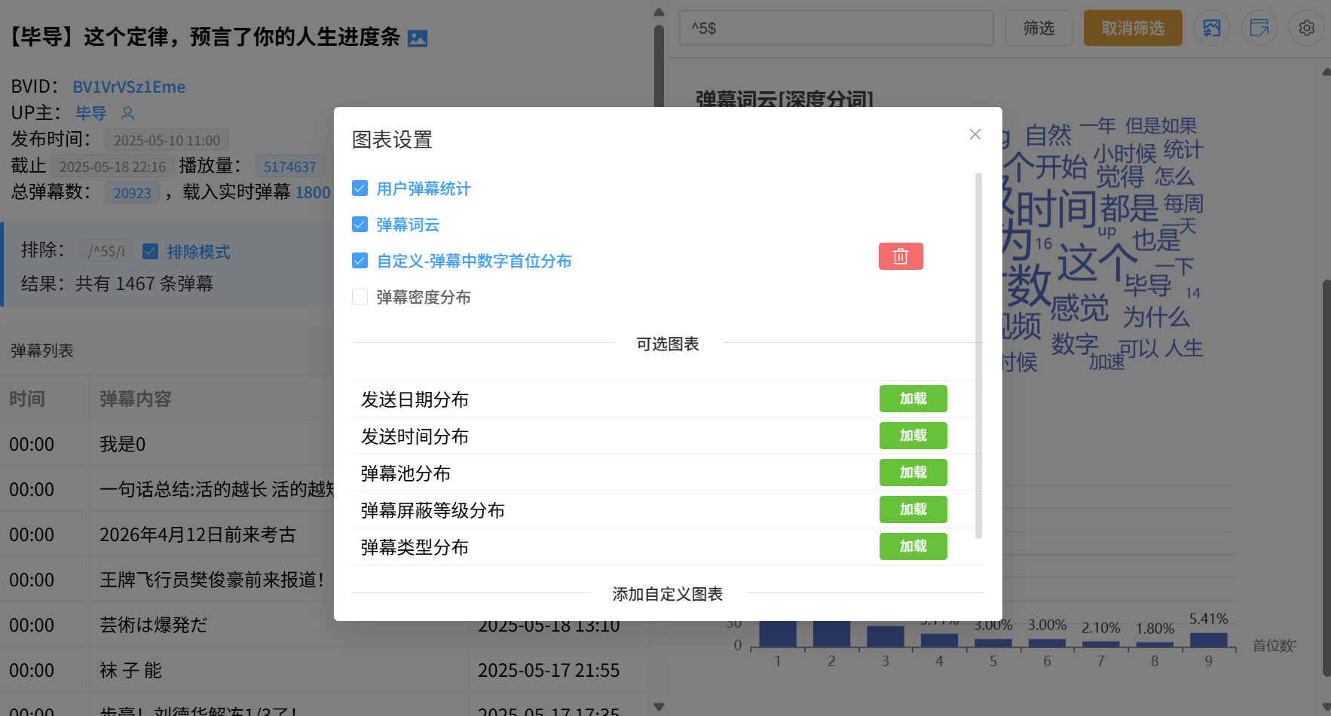Screen dimensions: 1331x716
Task: Click the image switch icon in top toolbar
Action: click(x=1211, y=28)
